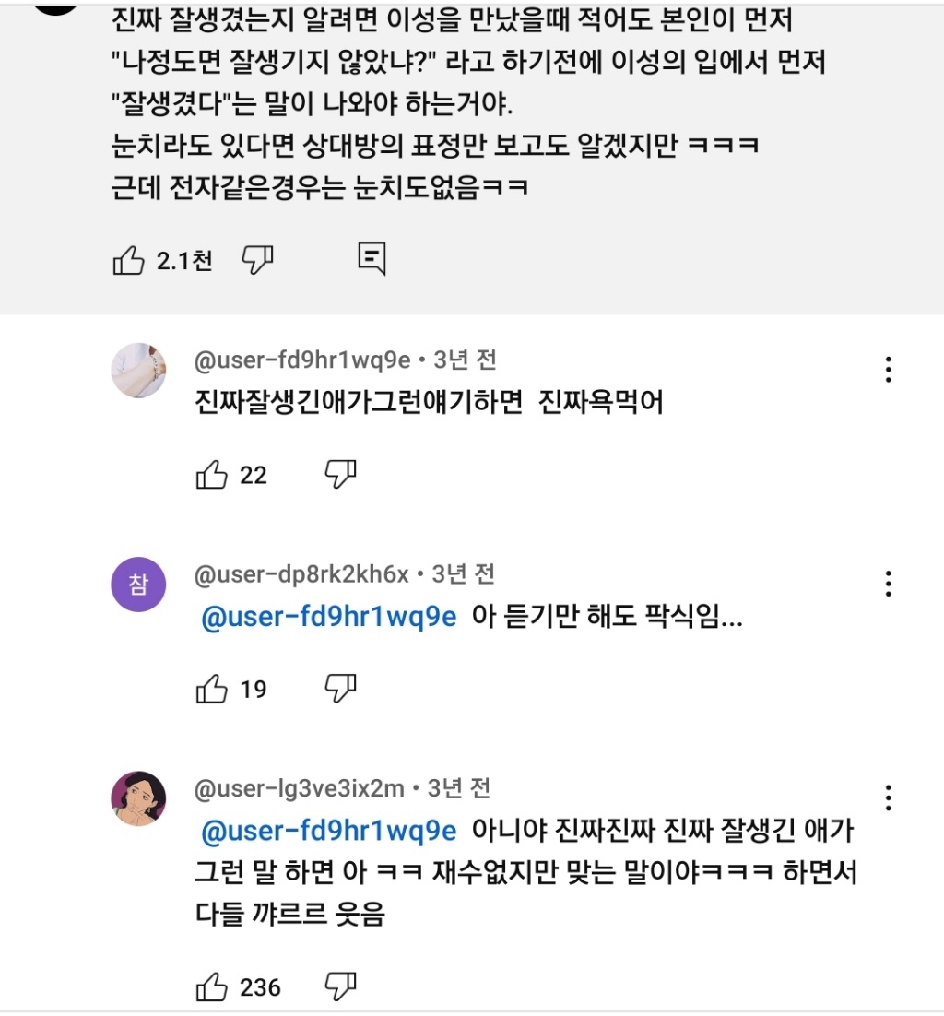Like the top comment with 2.1천 likes
The width and height of the screenshot is (944, 1016).
(129, 261)
